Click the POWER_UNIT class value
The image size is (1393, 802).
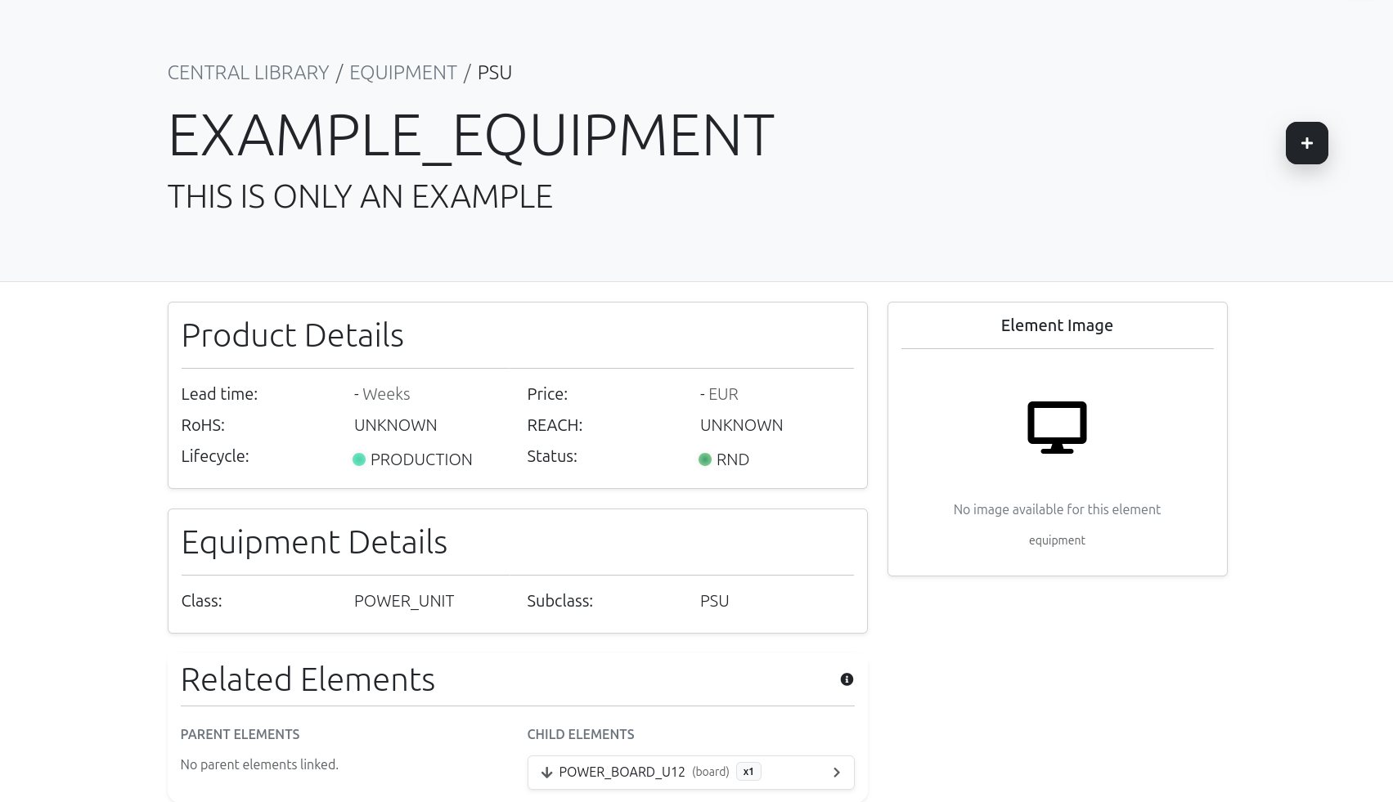403,601
